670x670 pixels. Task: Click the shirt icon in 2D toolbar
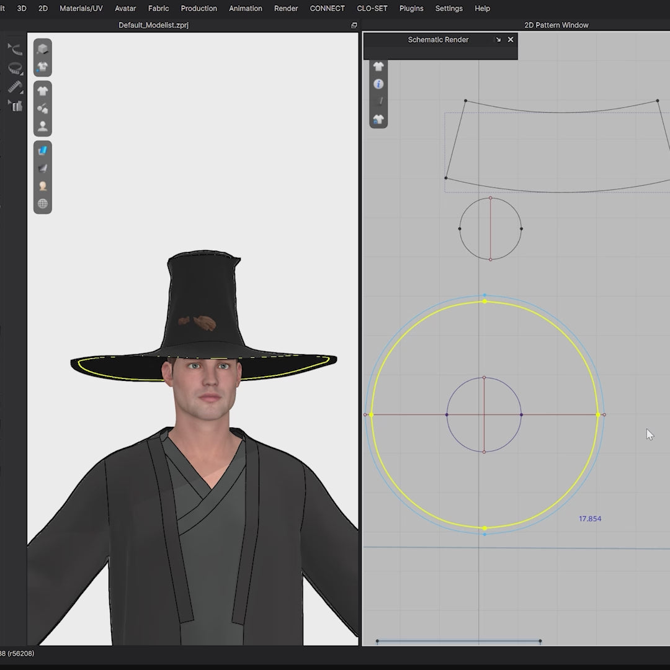click(x=378, y=66)
